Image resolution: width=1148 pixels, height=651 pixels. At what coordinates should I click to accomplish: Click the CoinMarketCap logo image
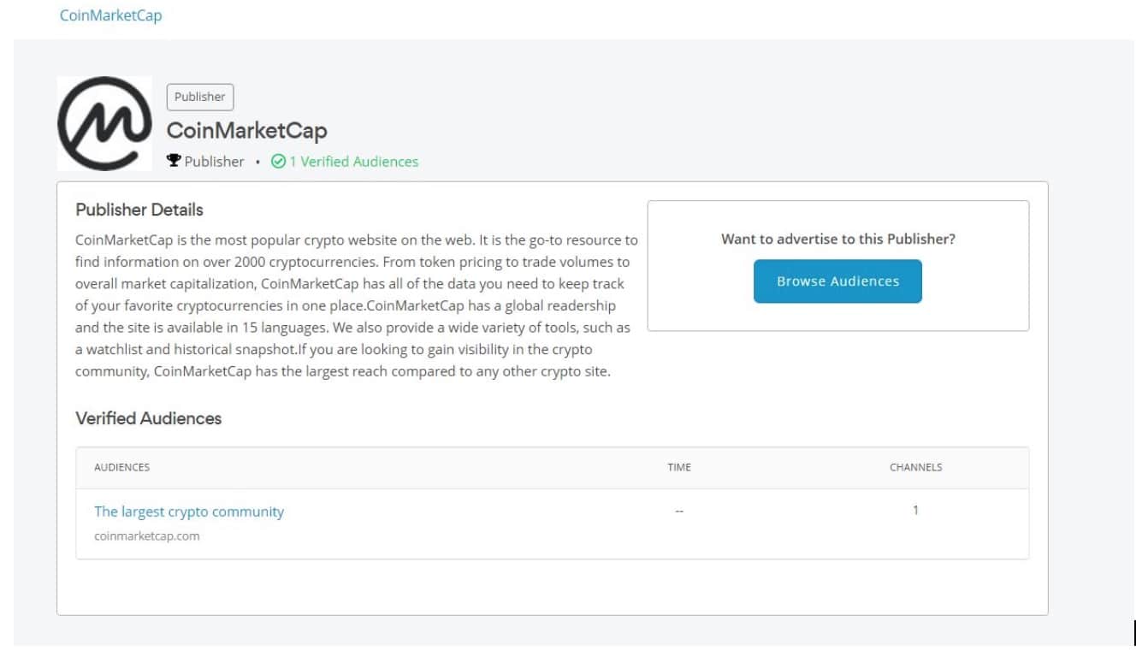[104, 123]
